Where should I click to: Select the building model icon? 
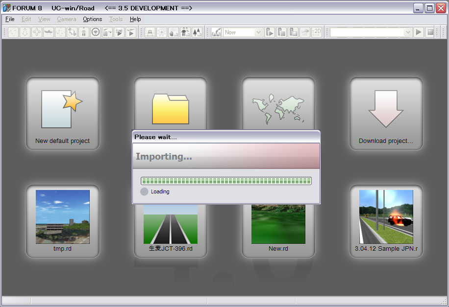173,32
